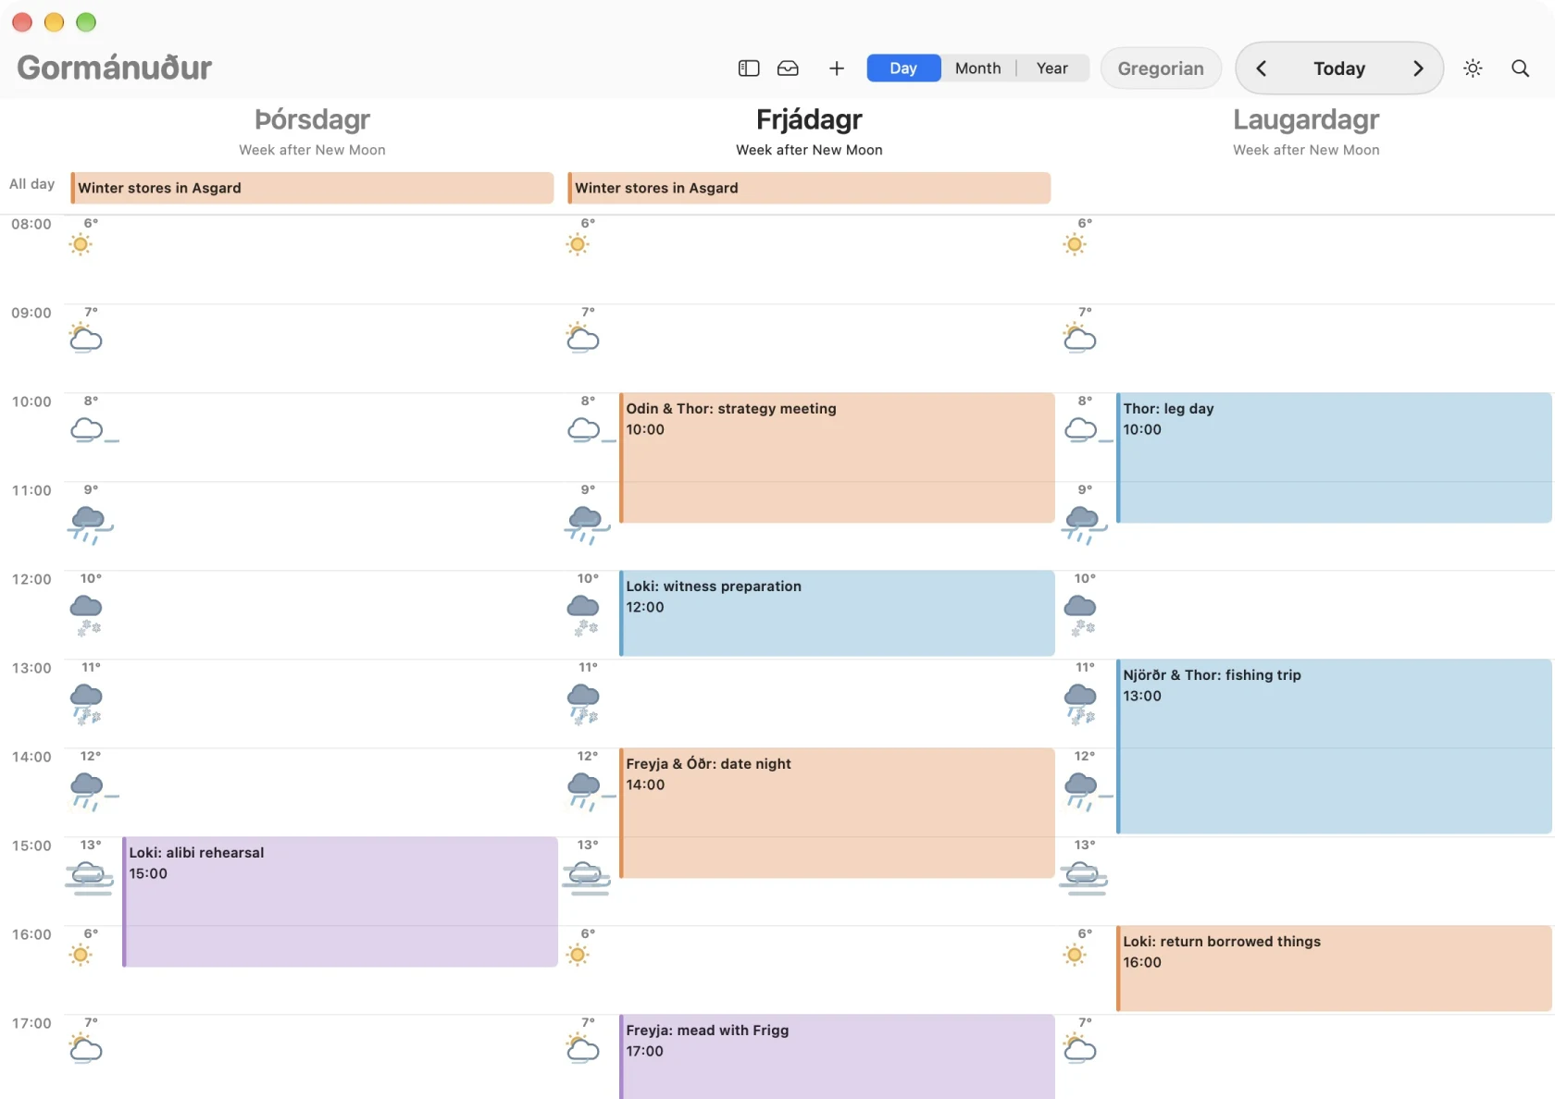Viewport: 1555px width, 1099px height.
Task: Click partly cloudy icon at 17:00 on Þórsdagr
Action: 85,1047
